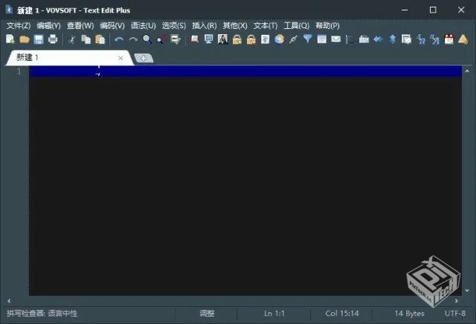Click the window panel toolbar icon
Image resolution: width=476 pixels, height=324 pixels.
tap(321, 39)
